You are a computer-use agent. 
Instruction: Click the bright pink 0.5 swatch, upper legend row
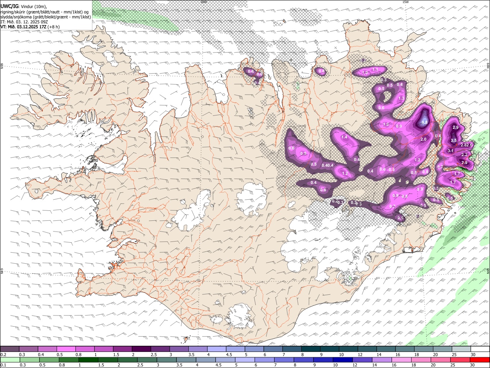pos(66,349)
